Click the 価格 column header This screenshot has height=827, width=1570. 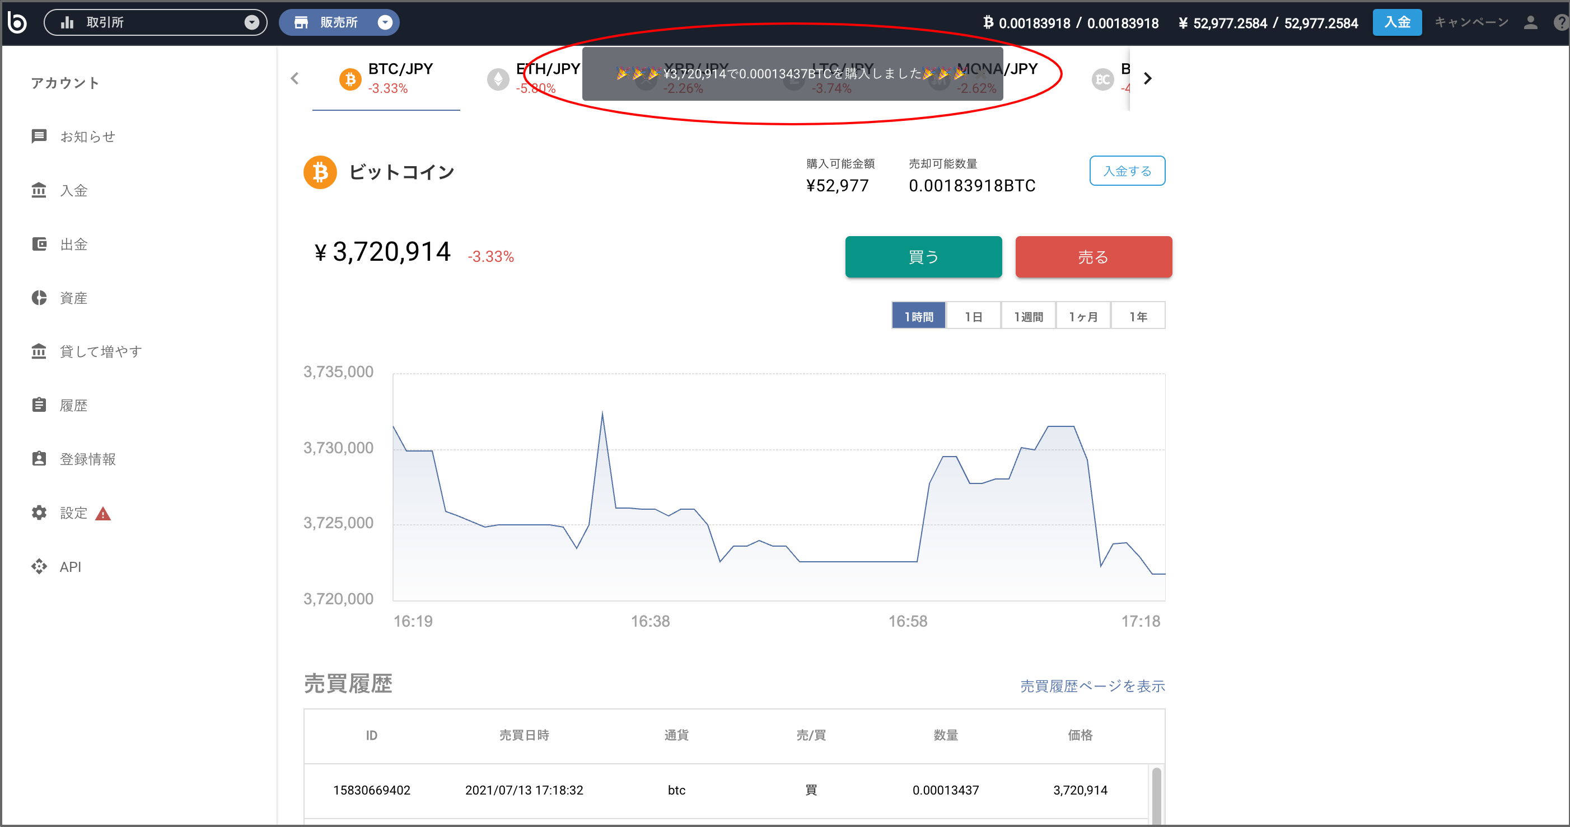(x=1080, y=735)
